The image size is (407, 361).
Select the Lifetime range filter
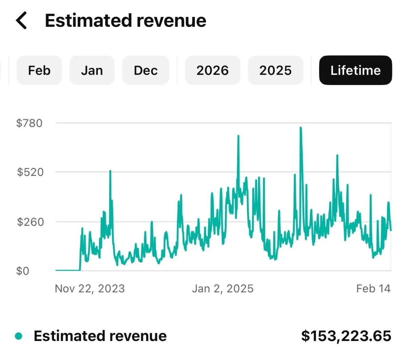coord(355,70)
